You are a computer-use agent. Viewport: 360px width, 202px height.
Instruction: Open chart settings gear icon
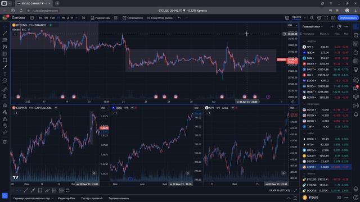point(319,17)
